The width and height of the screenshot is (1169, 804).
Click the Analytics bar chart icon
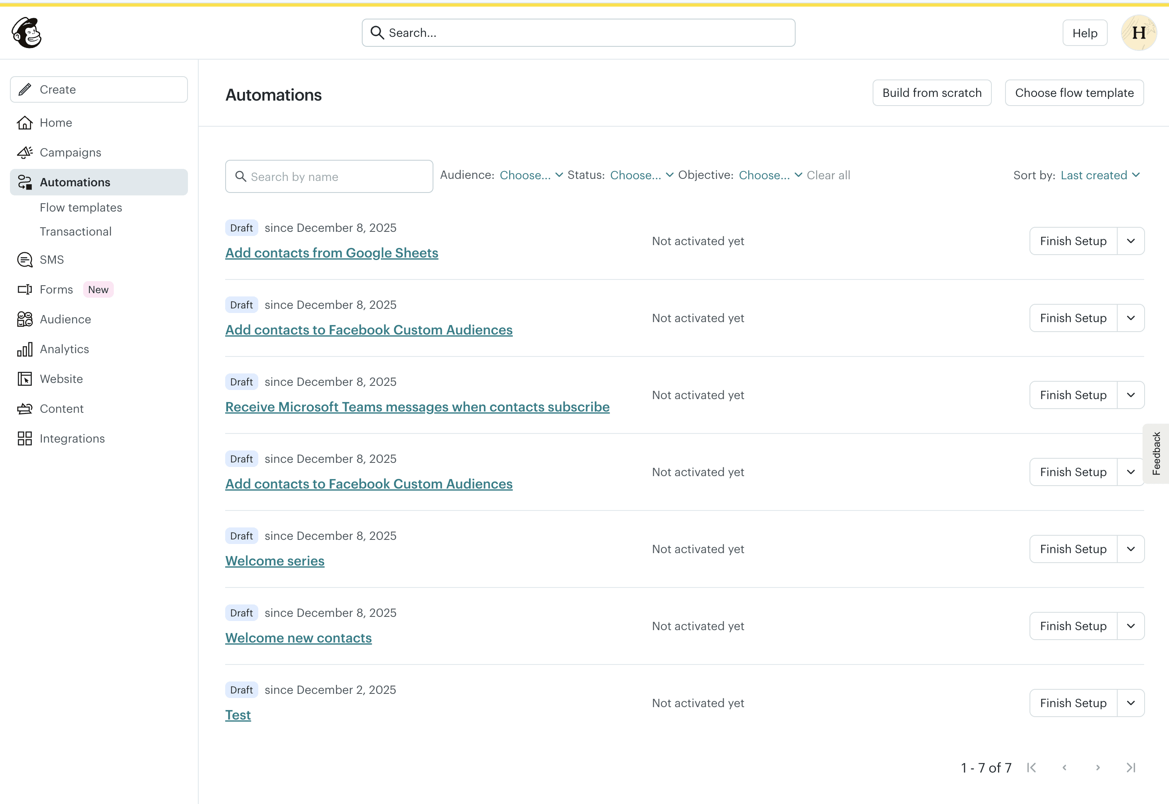(x=25, y=349)
